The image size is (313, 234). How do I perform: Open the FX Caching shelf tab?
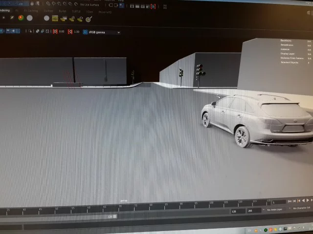tap(31, 11)
